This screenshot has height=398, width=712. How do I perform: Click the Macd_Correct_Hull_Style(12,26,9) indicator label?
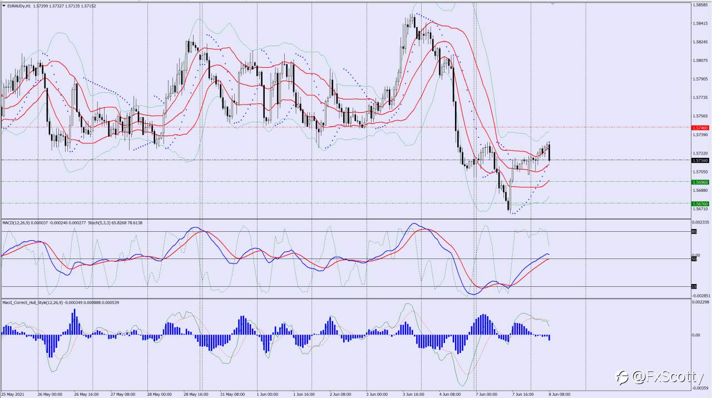31,302
